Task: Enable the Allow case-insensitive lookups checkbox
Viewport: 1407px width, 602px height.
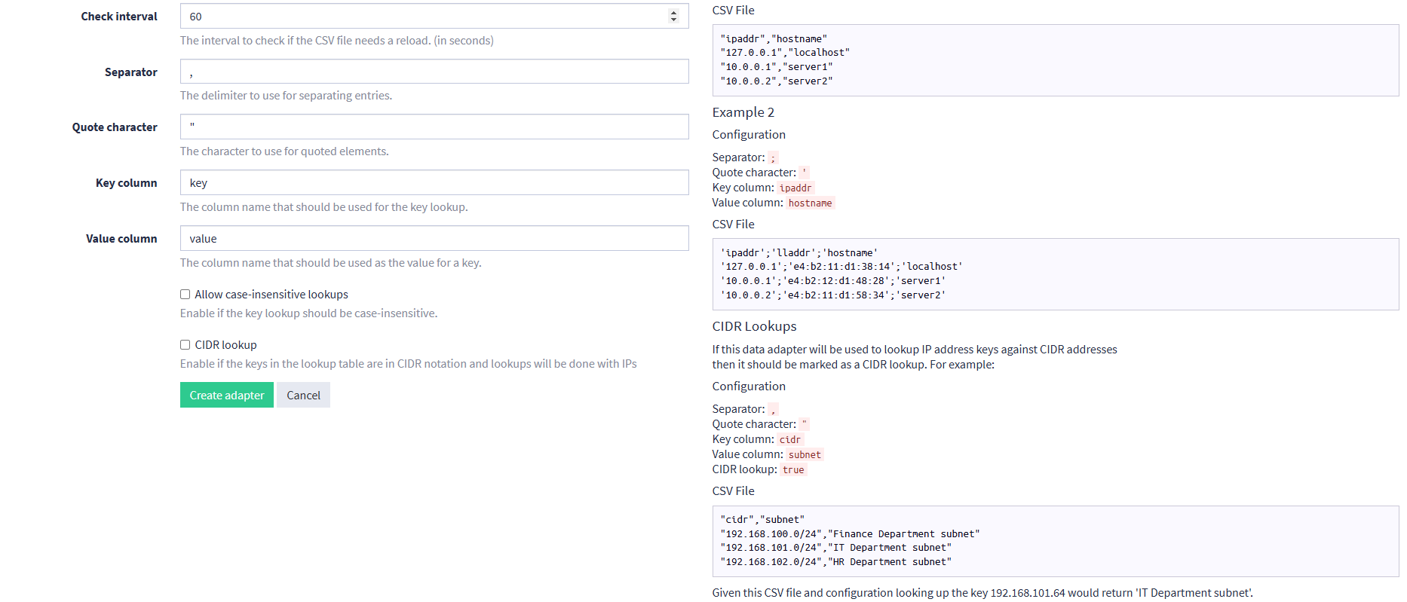Action: (185, 295)
